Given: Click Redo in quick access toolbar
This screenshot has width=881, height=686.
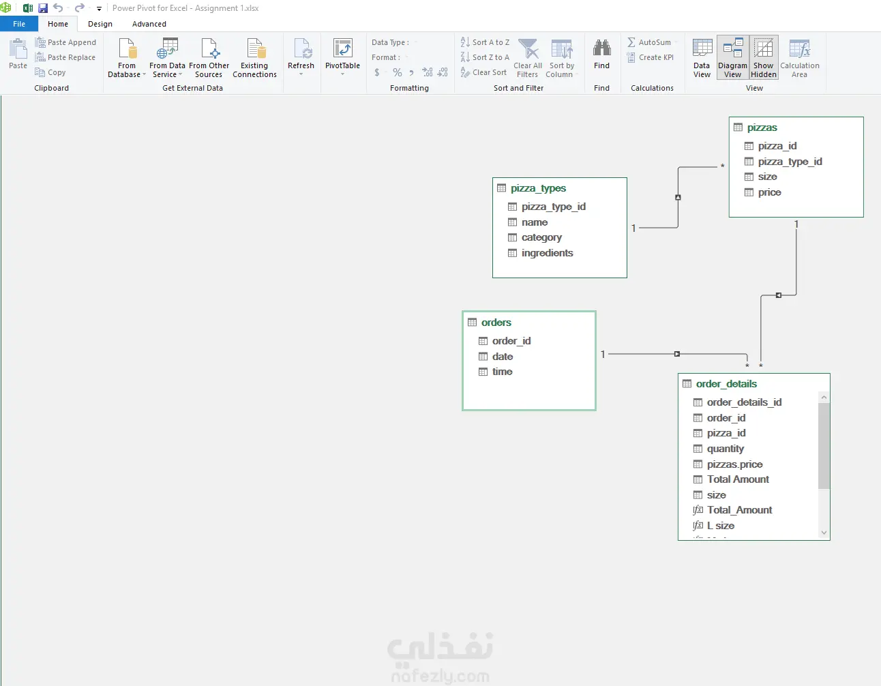Looking at the screenshot, I should (x=80, y=8).
